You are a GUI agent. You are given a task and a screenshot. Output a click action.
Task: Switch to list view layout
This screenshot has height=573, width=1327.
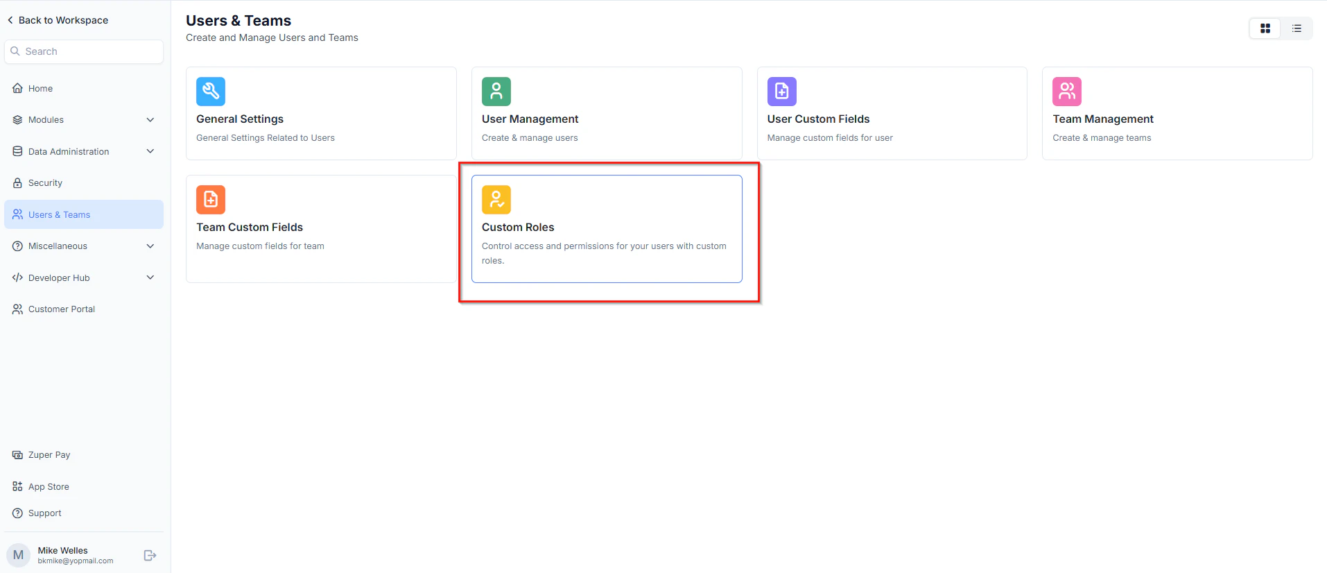point(1296,28)
